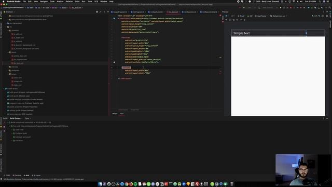Hide the Build panel with minimize icon

tap(327, 118)
